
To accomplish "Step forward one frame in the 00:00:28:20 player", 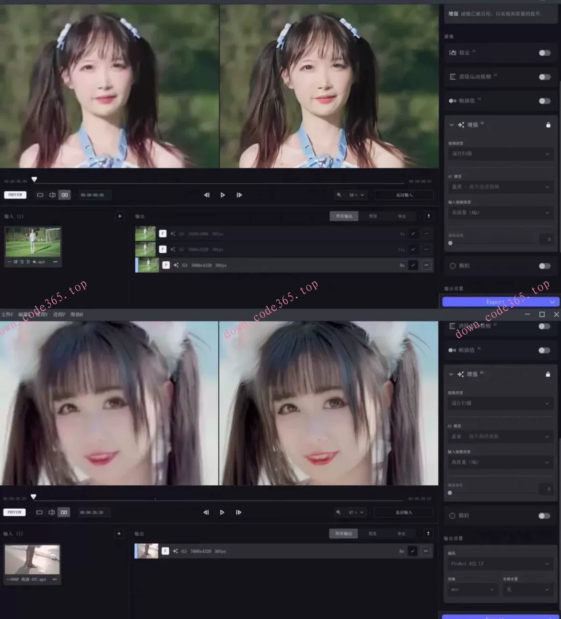I will [238, 513].
